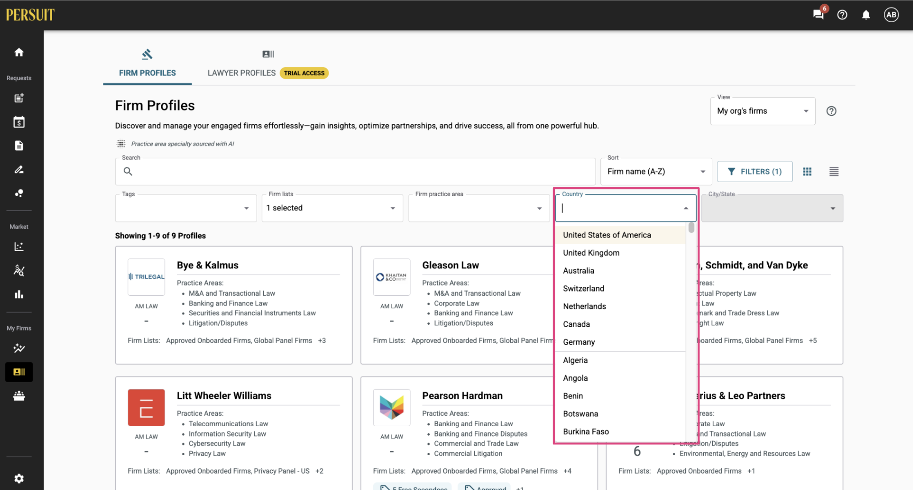Switch to grid view
913x490 pixels.
(807, 172)
